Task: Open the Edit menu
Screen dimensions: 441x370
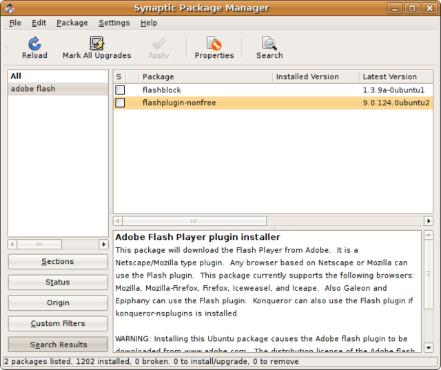Action: (39, 23)
